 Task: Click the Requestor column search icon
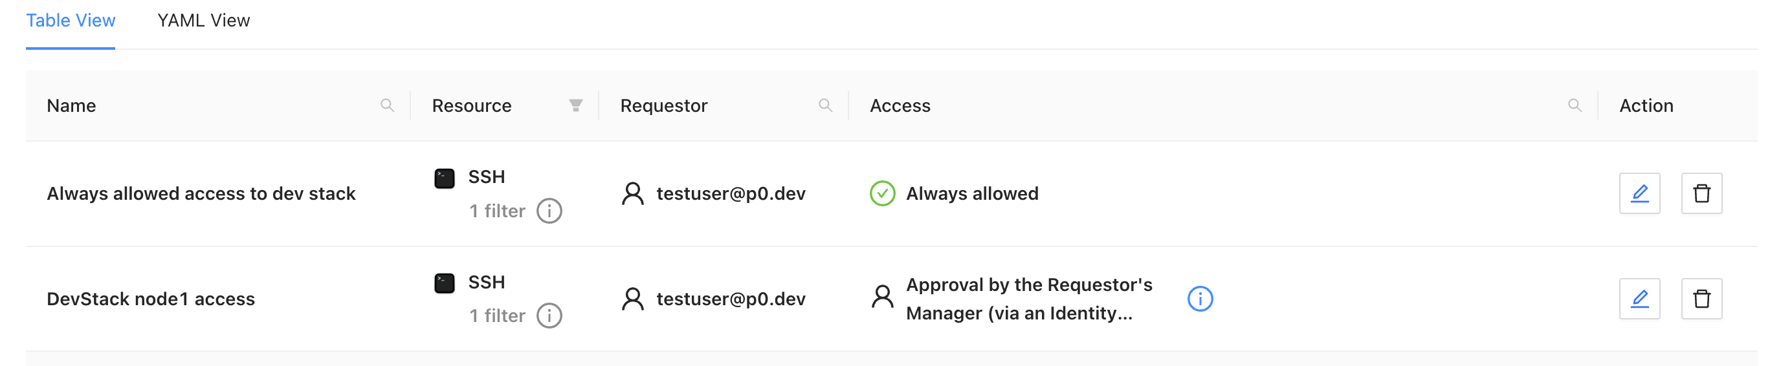pyautogui.click(x=825, y=105)
